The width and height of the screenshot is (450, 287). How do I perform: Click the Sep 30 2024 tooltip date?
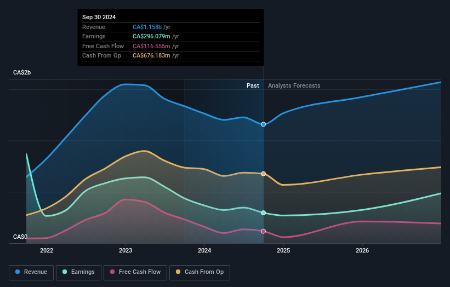click(99, 17)
